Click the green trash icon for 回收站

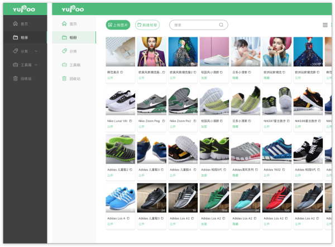point(64,79)
